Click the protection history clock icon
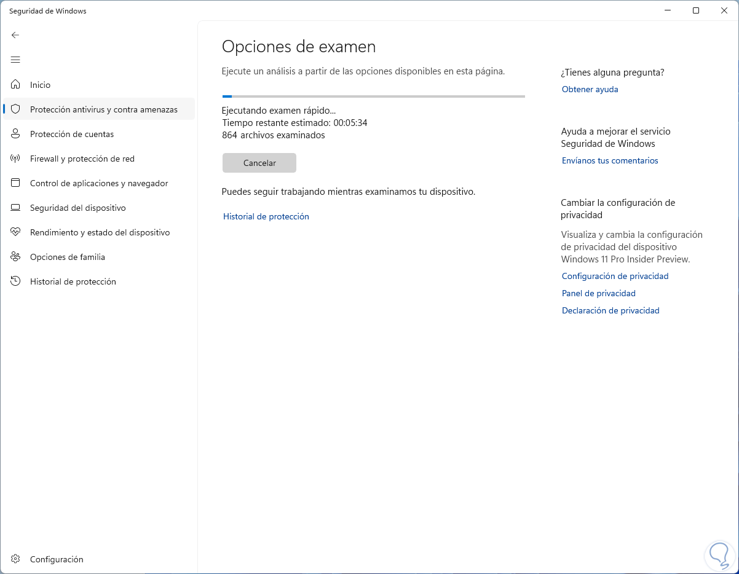The width and height of the screenshot is (739, 574). [x=16, y=281]
